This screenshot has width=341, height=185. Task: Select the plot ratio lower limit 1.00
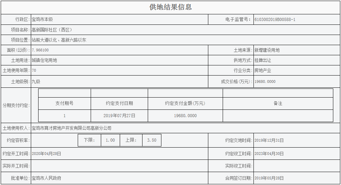110,140
